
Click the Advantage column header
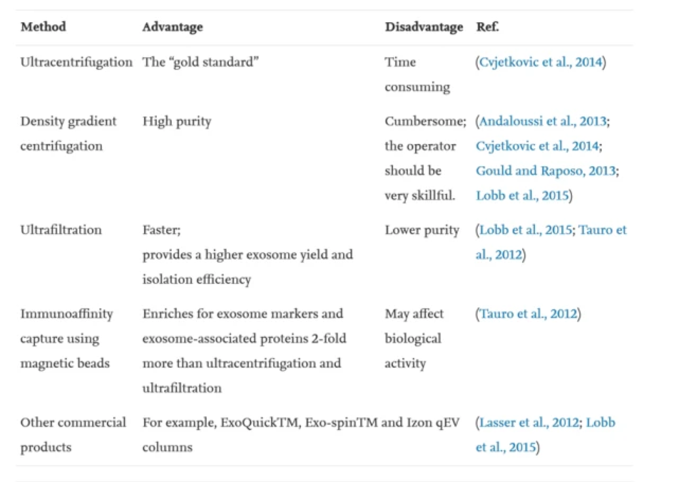[x=172, y=26]
